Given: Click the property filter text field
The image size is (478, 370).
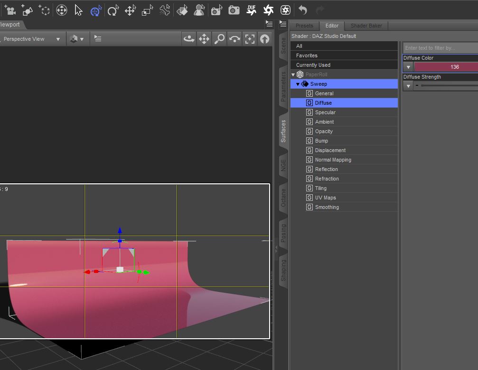Looking at the screenshot, I should (440, 48).
